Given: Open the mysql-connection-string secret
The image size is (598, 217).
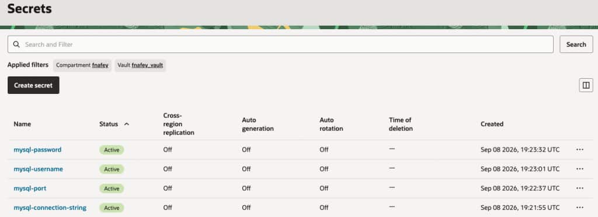Looking at the screenshot, I should click(x=50, y=208).
